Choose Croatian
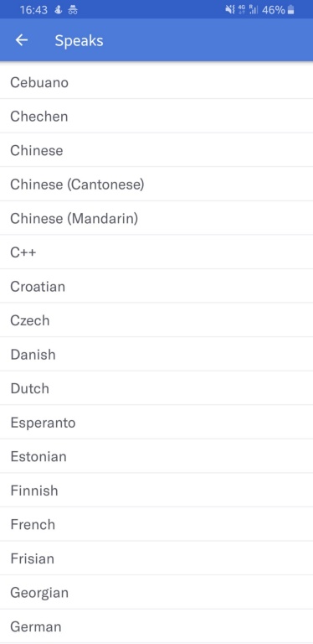The width and height of the screenshot is (313, 644). (x=156, y=287)
